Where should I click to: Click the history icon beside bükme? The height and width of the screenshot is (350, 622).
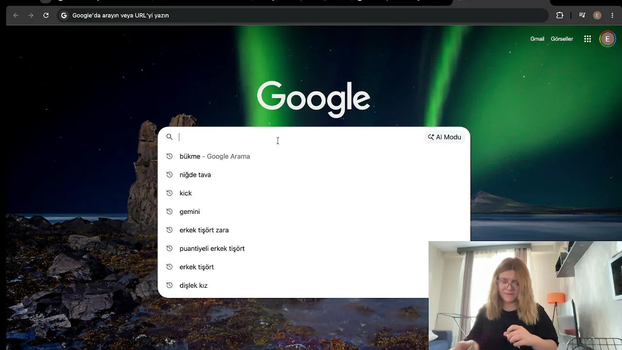pyautogui.click(x=170, y=156)
